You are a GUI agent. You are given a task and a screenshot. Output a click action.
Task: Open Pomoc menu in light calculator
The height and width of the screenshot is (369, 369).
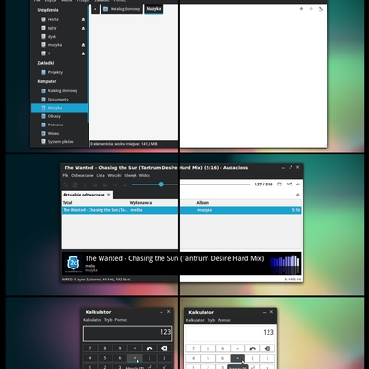point(224,320)
